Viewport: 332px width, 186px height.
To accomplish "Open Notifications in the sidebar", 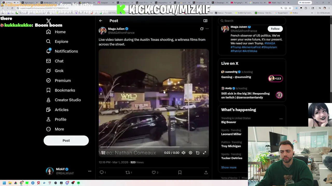I will point(62,51).
